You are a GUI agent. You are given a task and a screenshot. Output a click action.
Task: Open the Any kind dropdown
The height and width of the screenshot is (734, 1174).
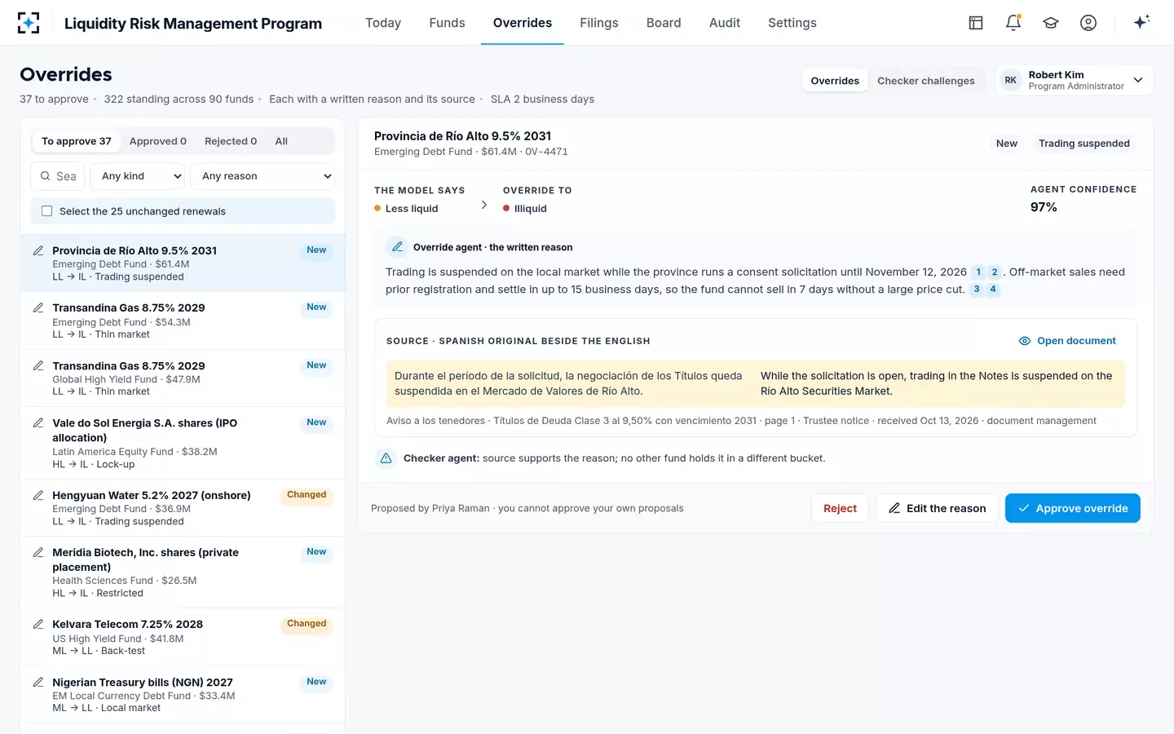pos(137,176)
